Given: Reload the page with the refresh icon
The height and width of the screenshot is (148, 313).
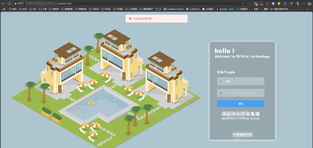Looking at the screenshot, I should tap(9, 3).
